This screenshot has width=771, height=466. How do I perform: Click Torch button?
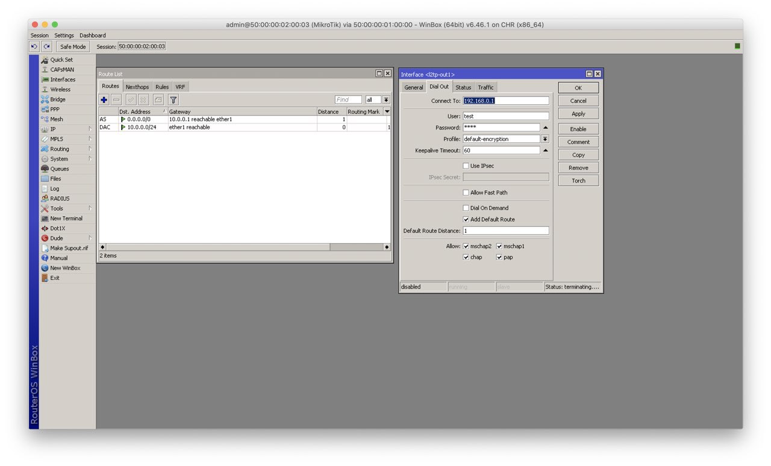[578, 181]
